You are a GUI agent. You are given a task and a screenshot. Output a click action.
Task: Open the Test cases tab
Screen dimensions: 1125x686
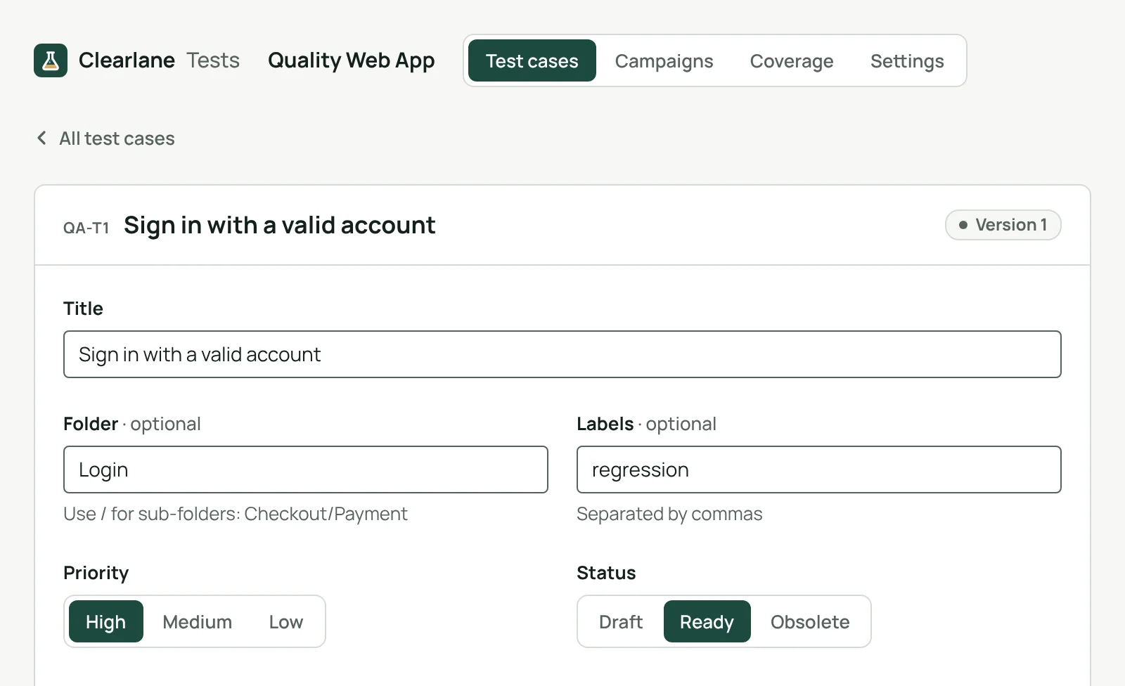[532, 60]
